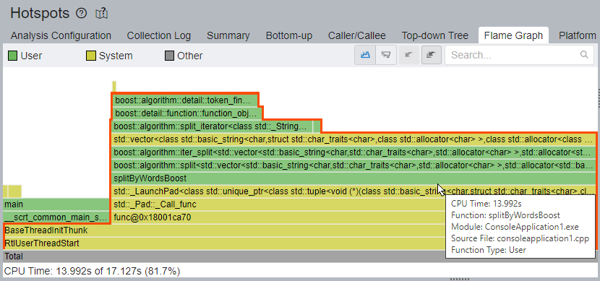600x281 pixels.
Task: Toggle the System legend filter
Action: tap(109, 56)
